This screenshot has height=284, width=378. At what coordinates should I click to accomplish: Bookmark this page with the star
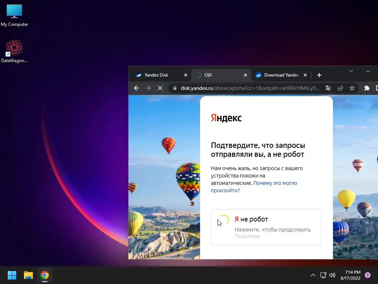coord(352,88)
